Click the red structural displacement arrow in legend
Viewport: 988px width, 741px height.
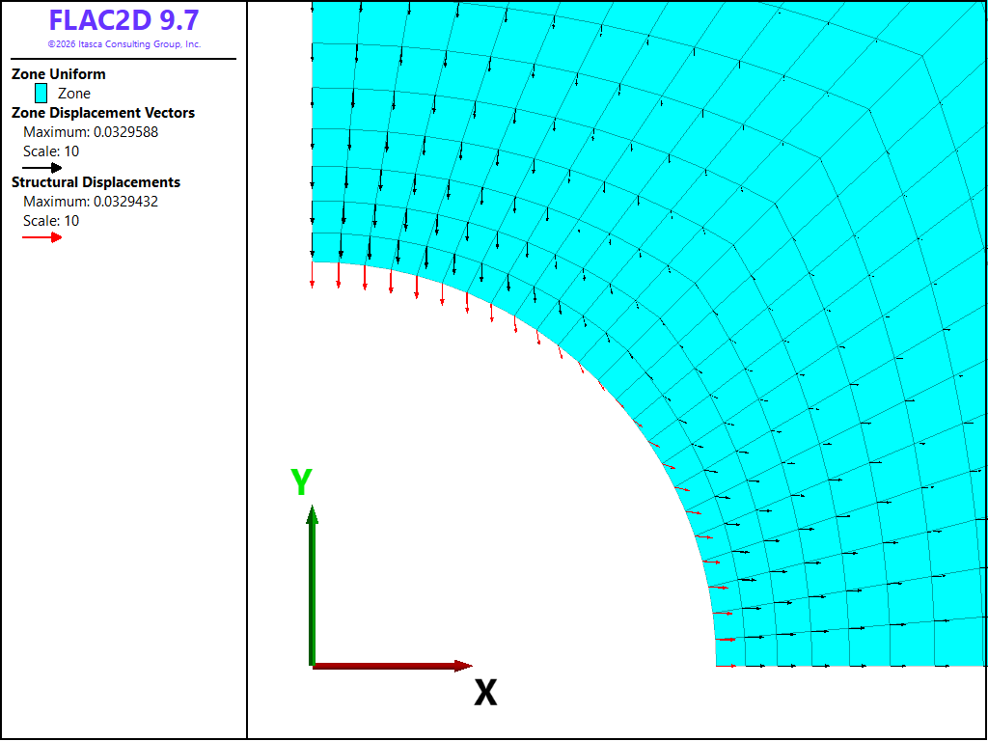[x=42, y=237]
